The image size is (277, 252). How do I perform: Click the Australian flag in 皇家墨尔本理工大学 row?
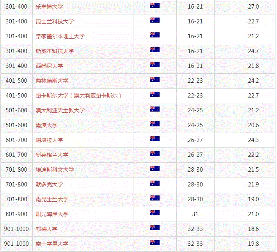click(154, 35)
